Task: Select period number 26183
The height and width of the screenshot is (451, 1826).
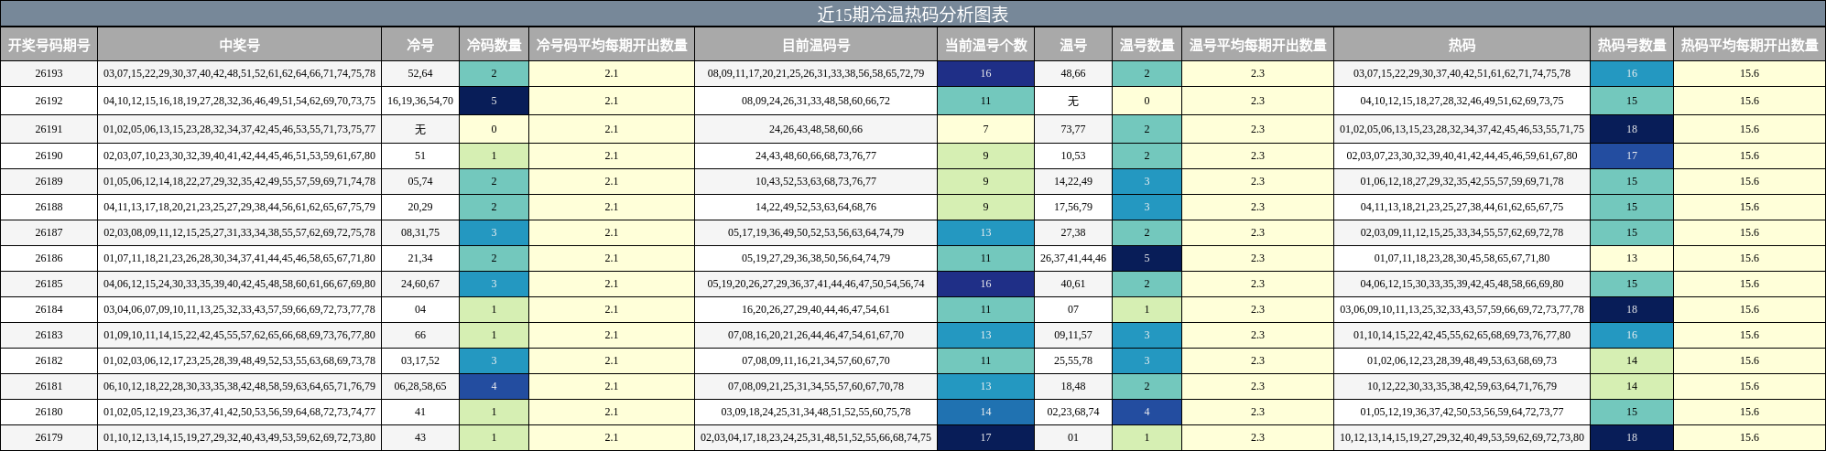Action: coord(49,335)
